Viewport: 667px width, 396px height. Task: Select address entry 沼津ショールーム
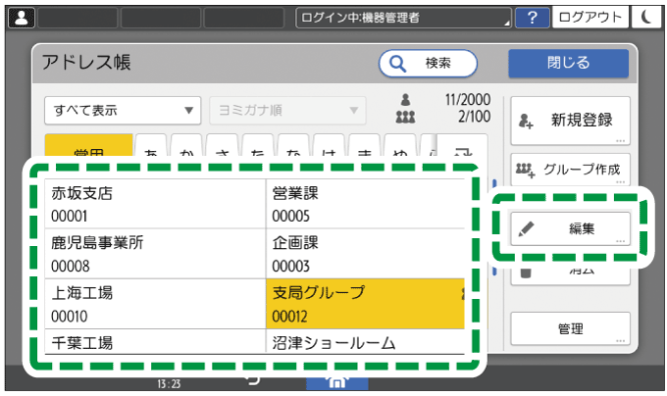tap(366, 341)
